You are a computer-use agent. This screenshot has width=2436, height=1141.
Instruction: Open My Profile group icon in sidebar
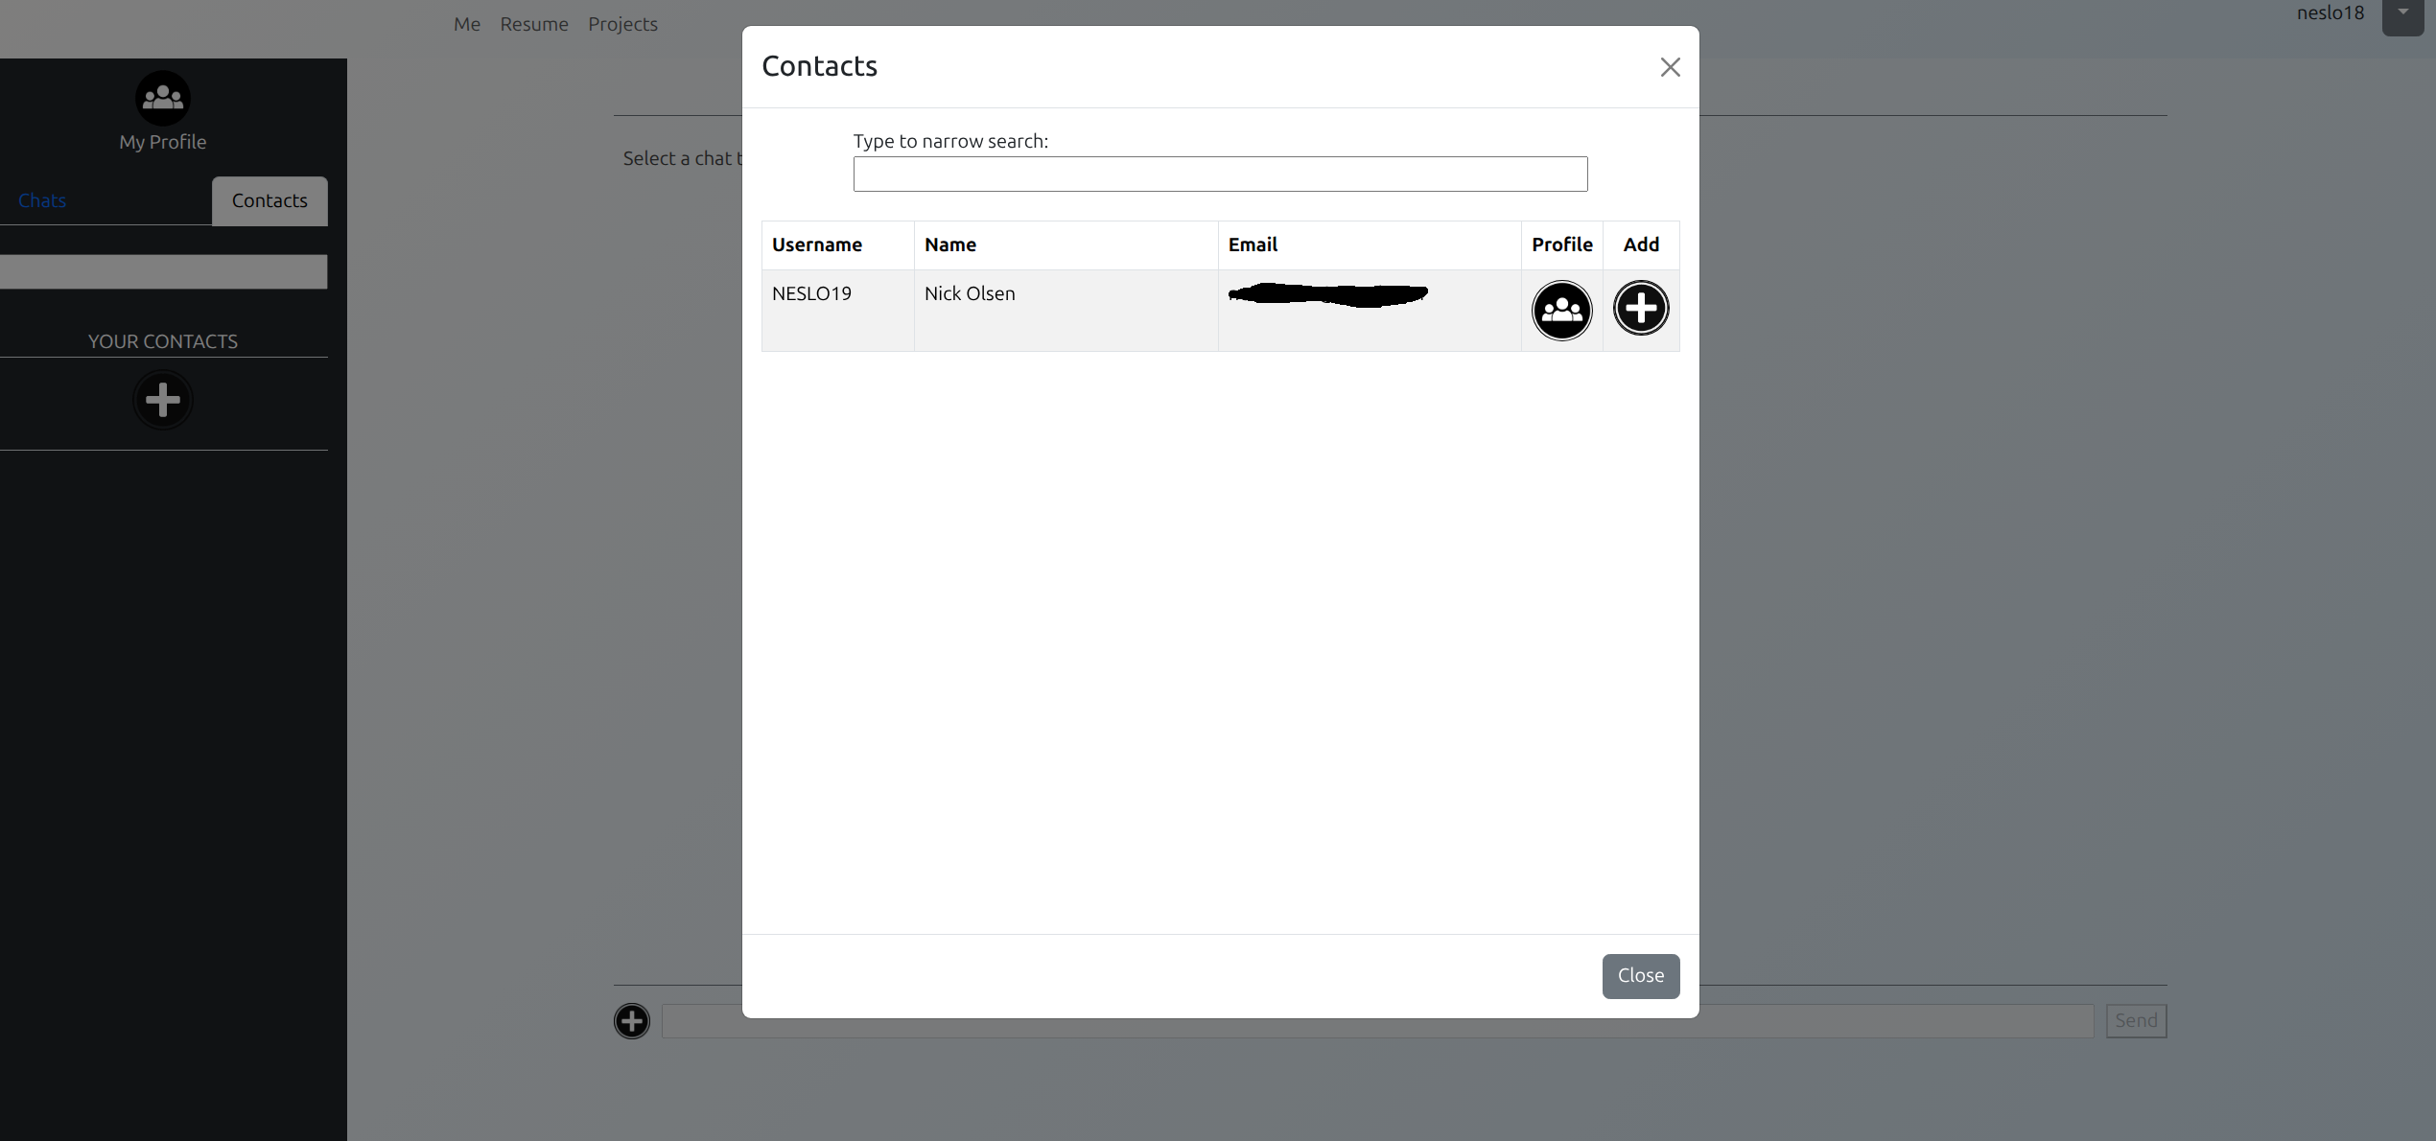pos(163,98)
